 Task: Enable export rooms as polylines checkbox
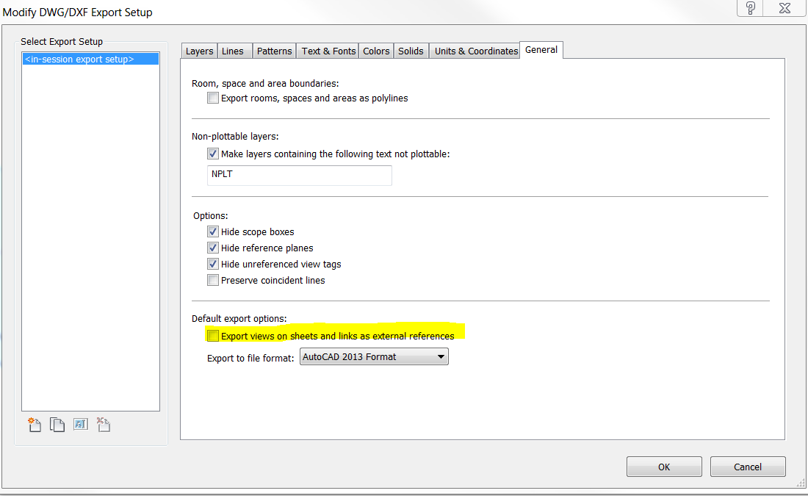tap(213, 98)
